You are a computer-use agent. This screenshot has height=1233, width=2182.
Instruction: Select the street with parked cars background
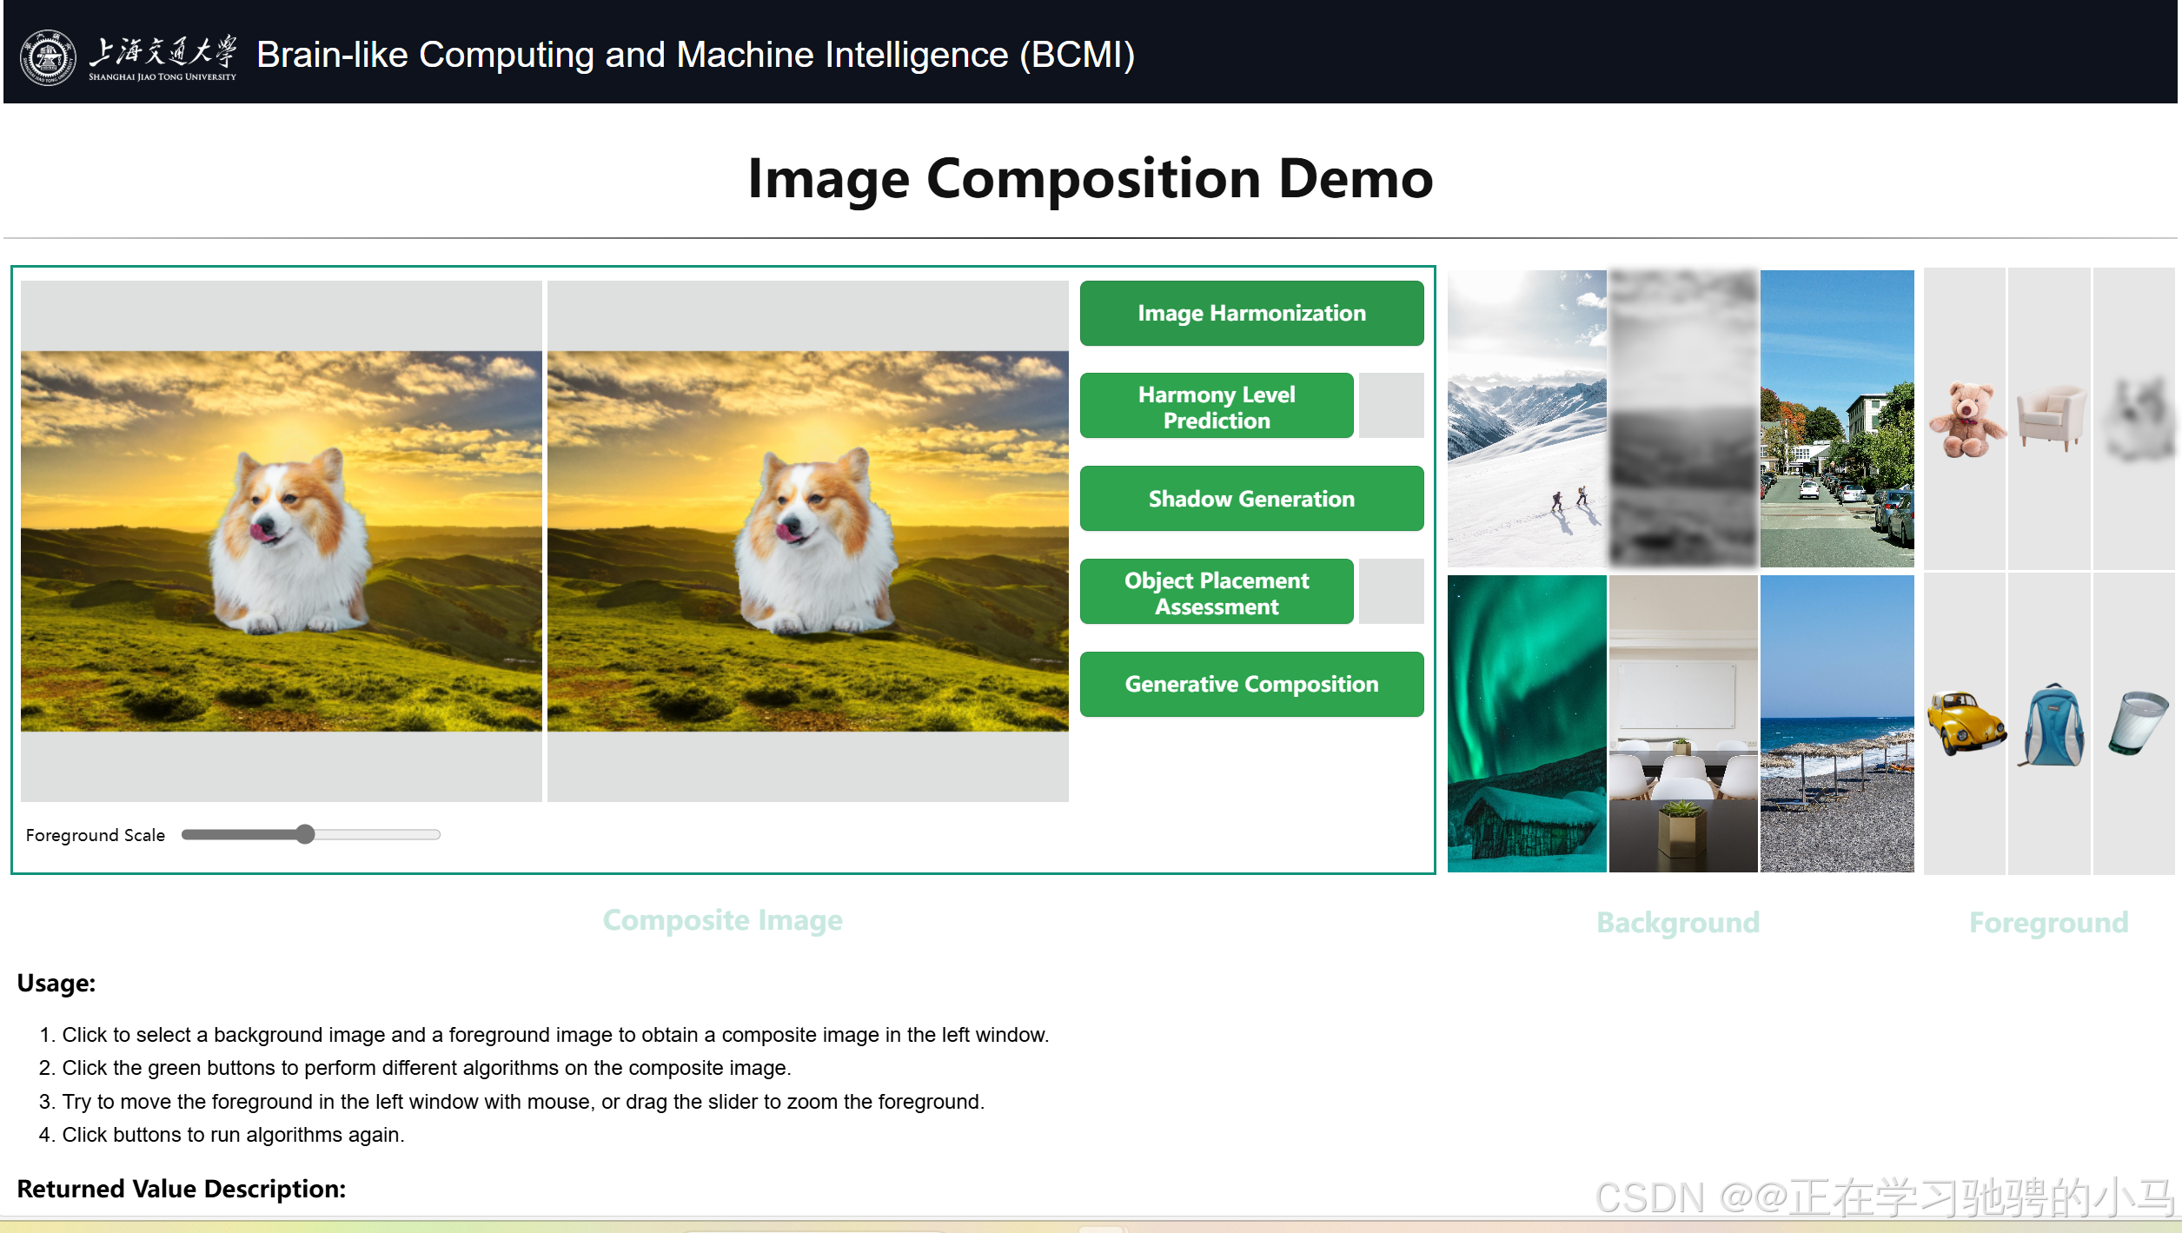pyautogui.click(x=1836, y=418)
